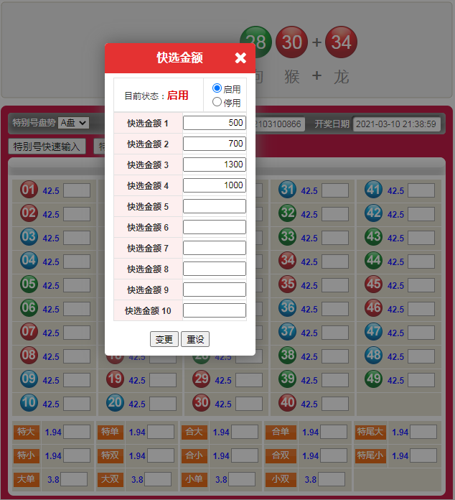
Task: Click the 开奖日期 date field
Action: click(x=396, y=124)
